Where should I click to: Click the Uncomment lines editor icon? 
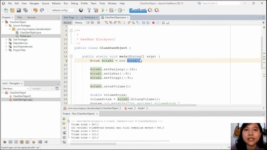coord(168,22)
